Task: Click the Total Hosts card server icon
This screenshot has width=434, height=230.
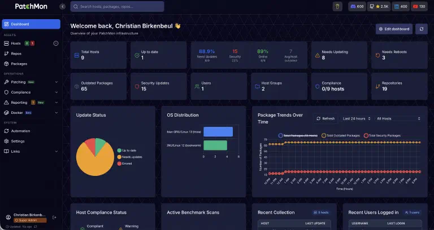Action: (x=77, y=55)
